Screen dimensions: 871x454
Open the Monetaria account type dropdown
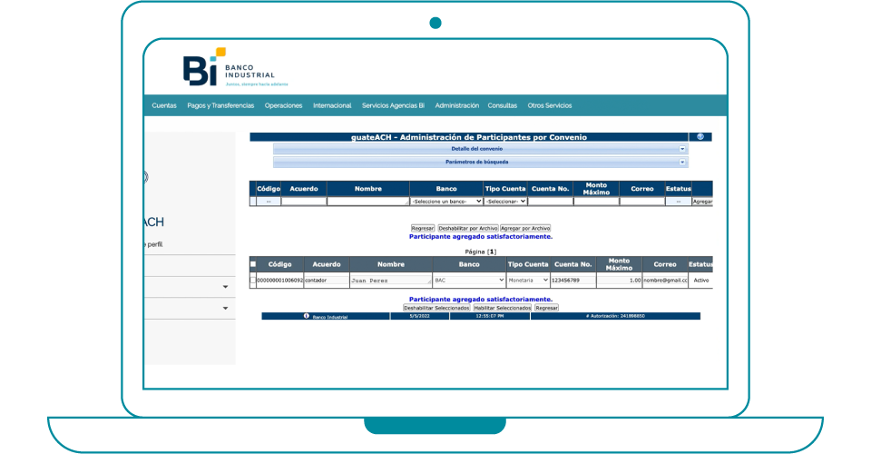point(528,281)
